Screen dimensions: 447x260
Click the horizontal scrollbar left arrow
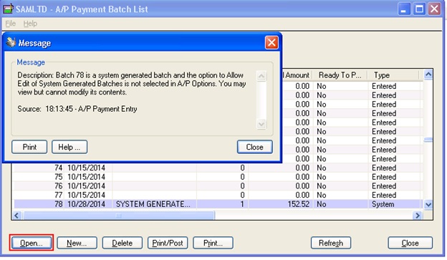point(16,216)
